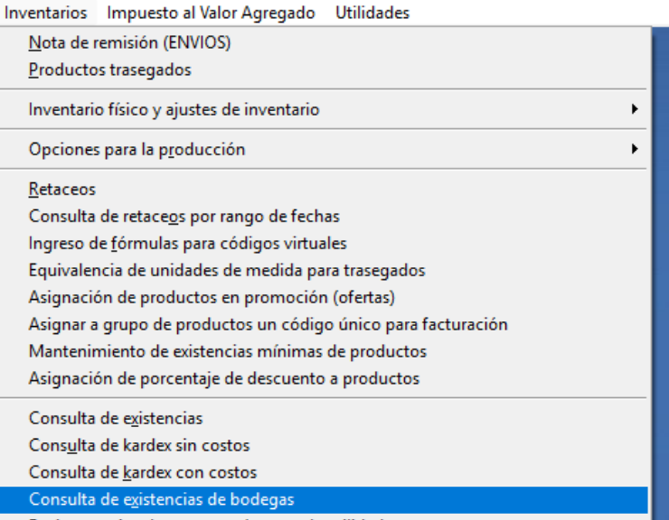The height and width of the screenshot is (520, 669).
Task: Select Consulta de retaceos por rango de fechas
Action: [x=184, y=217]
